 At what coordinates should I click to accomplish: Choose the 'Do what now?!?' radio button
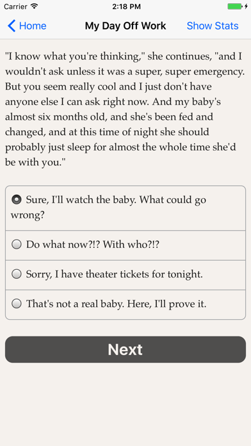click(17, 244)
